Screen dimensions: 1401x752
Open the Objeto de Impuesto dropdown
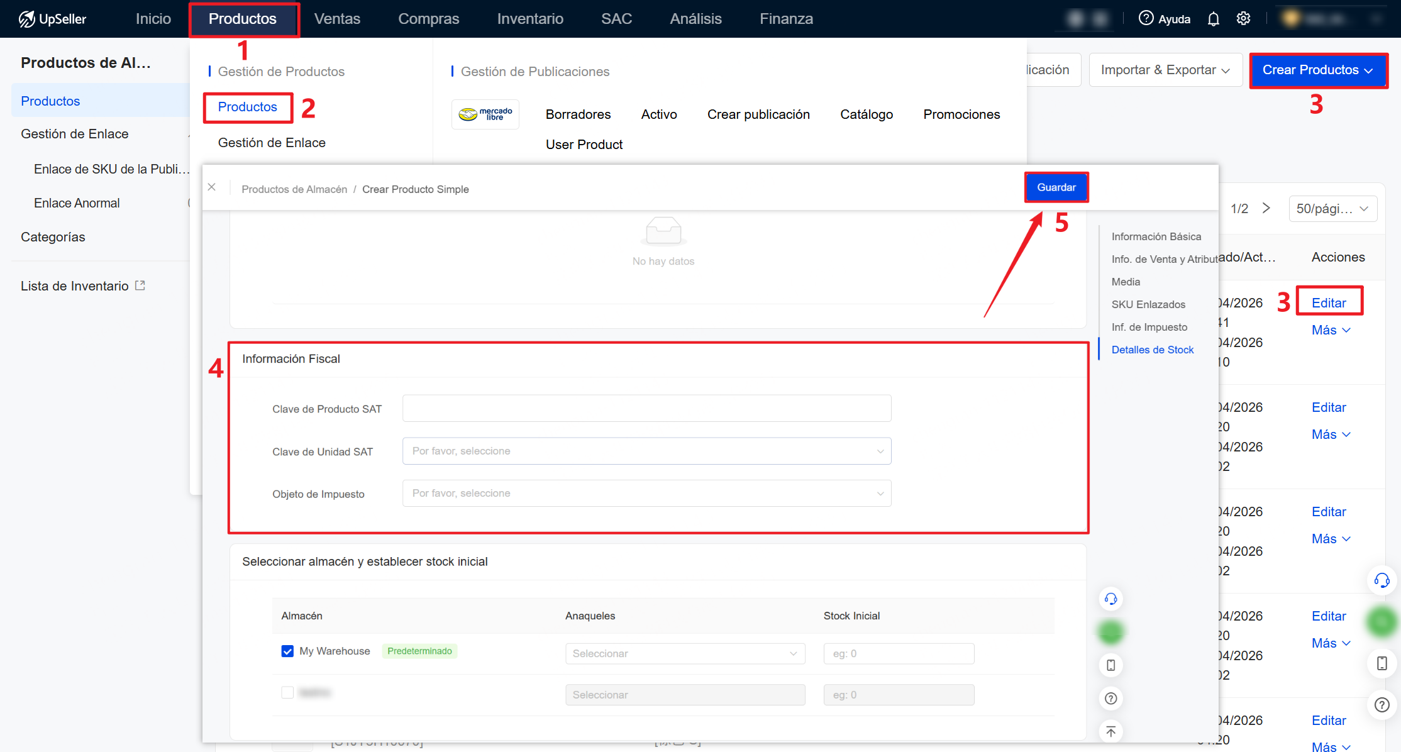tap(646, 493)
